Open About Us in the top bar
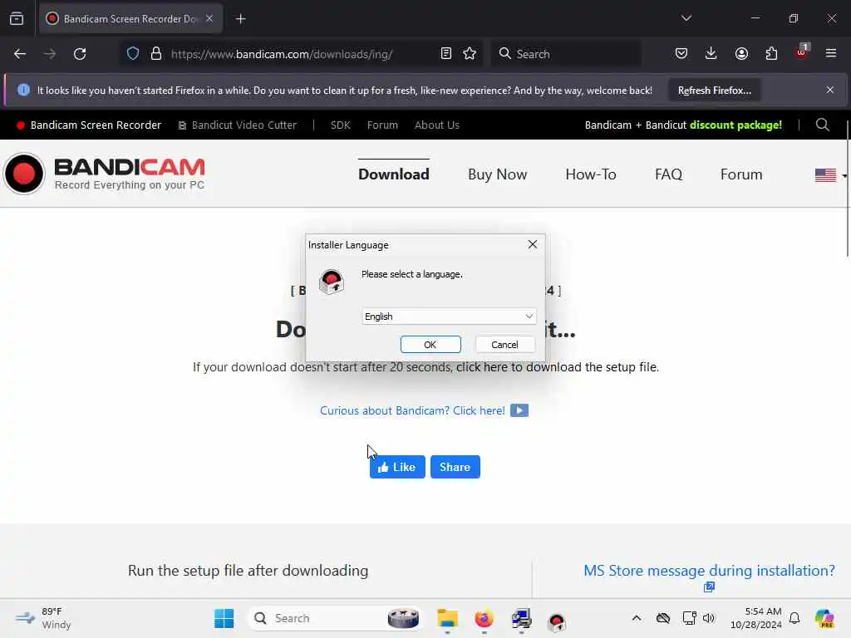This screenshot has height=638, width=851. tap(437, 125)
